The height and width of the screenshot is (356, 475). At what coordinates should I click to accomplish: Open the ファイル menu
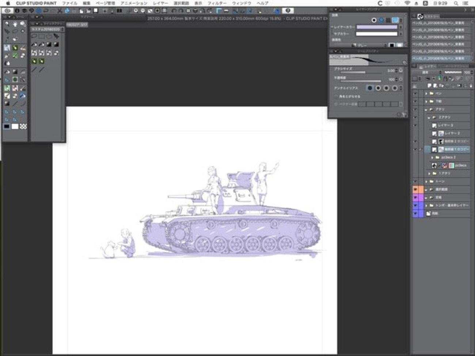[69, 3]
